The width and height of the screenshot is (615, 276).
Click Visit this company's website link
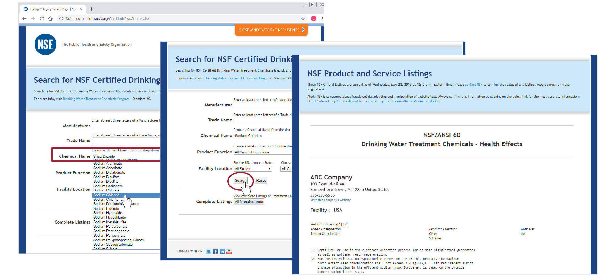click(x=331, y=200)
